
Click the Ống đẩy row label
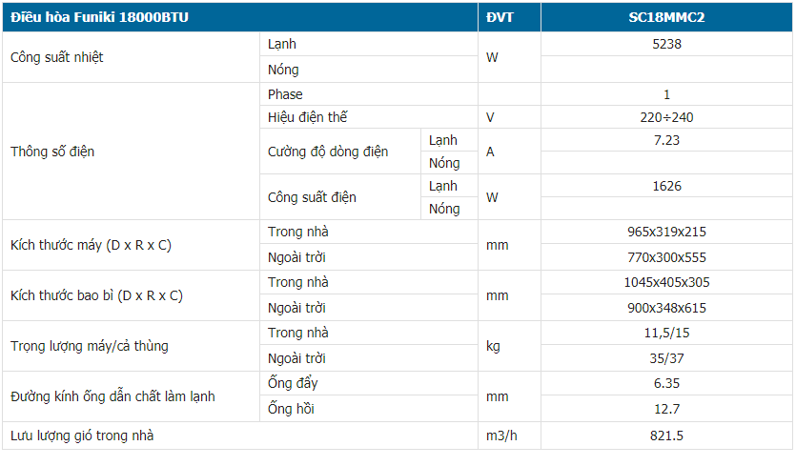(293, 383)
